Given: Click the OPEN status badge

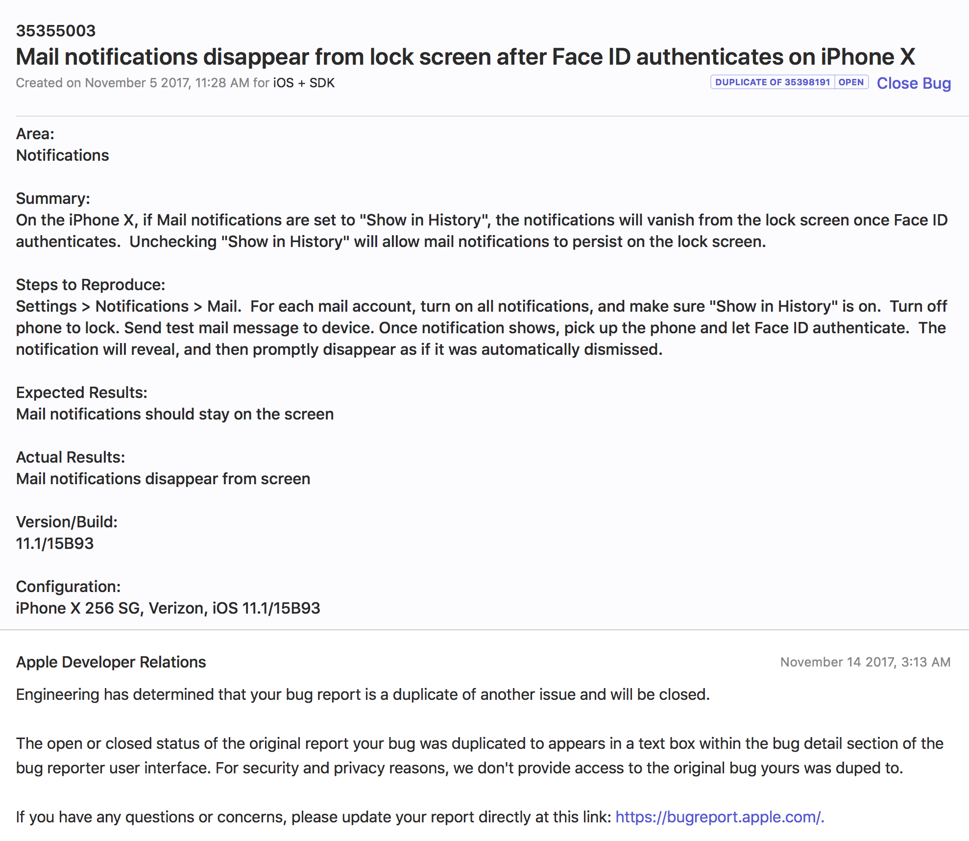Looking at the screenshot, I should tap(851, 82).
